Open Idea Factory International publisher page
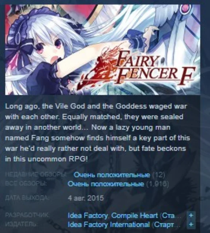Image resolution: width=210 pixels, height=233 pixels. [x=109, y=225]
